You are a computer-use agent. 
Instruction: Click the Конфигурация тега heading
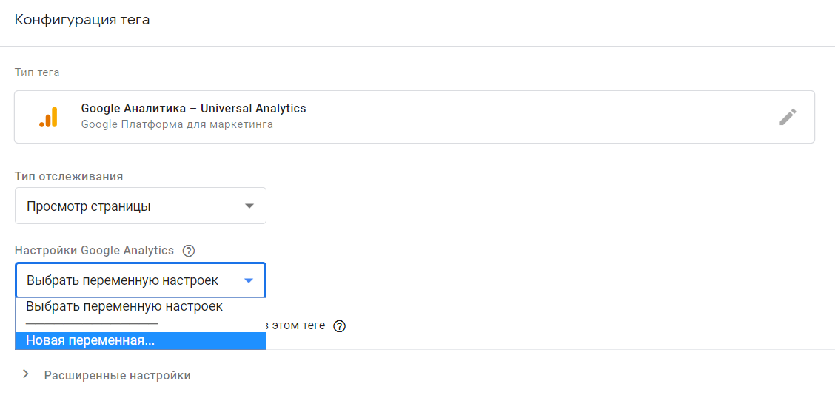pos(82,20)
